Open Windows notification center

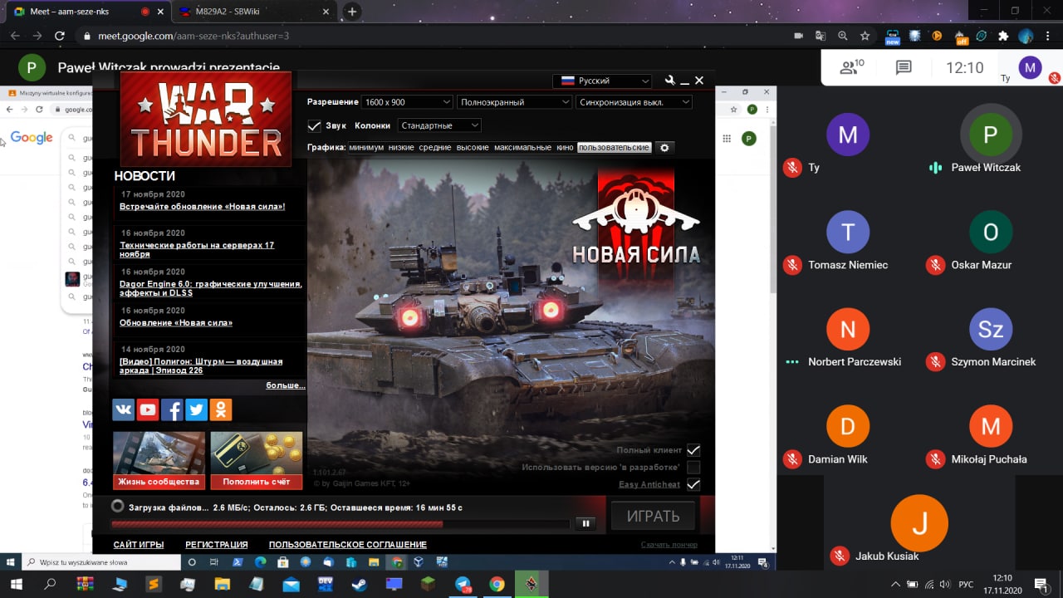point(1041,585)
